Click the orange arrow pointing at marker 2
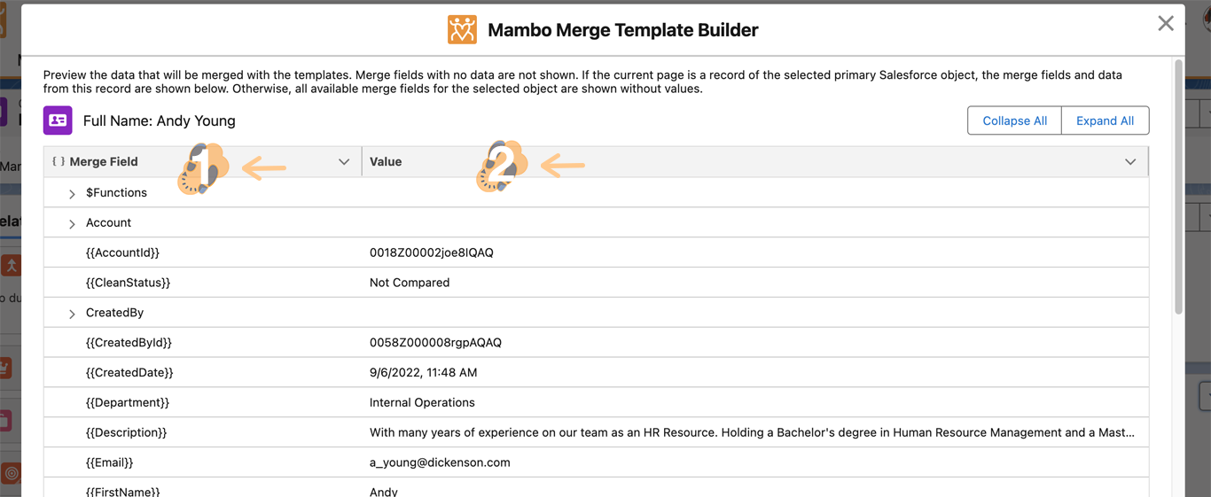The image size is (1211, 497). 563,165
